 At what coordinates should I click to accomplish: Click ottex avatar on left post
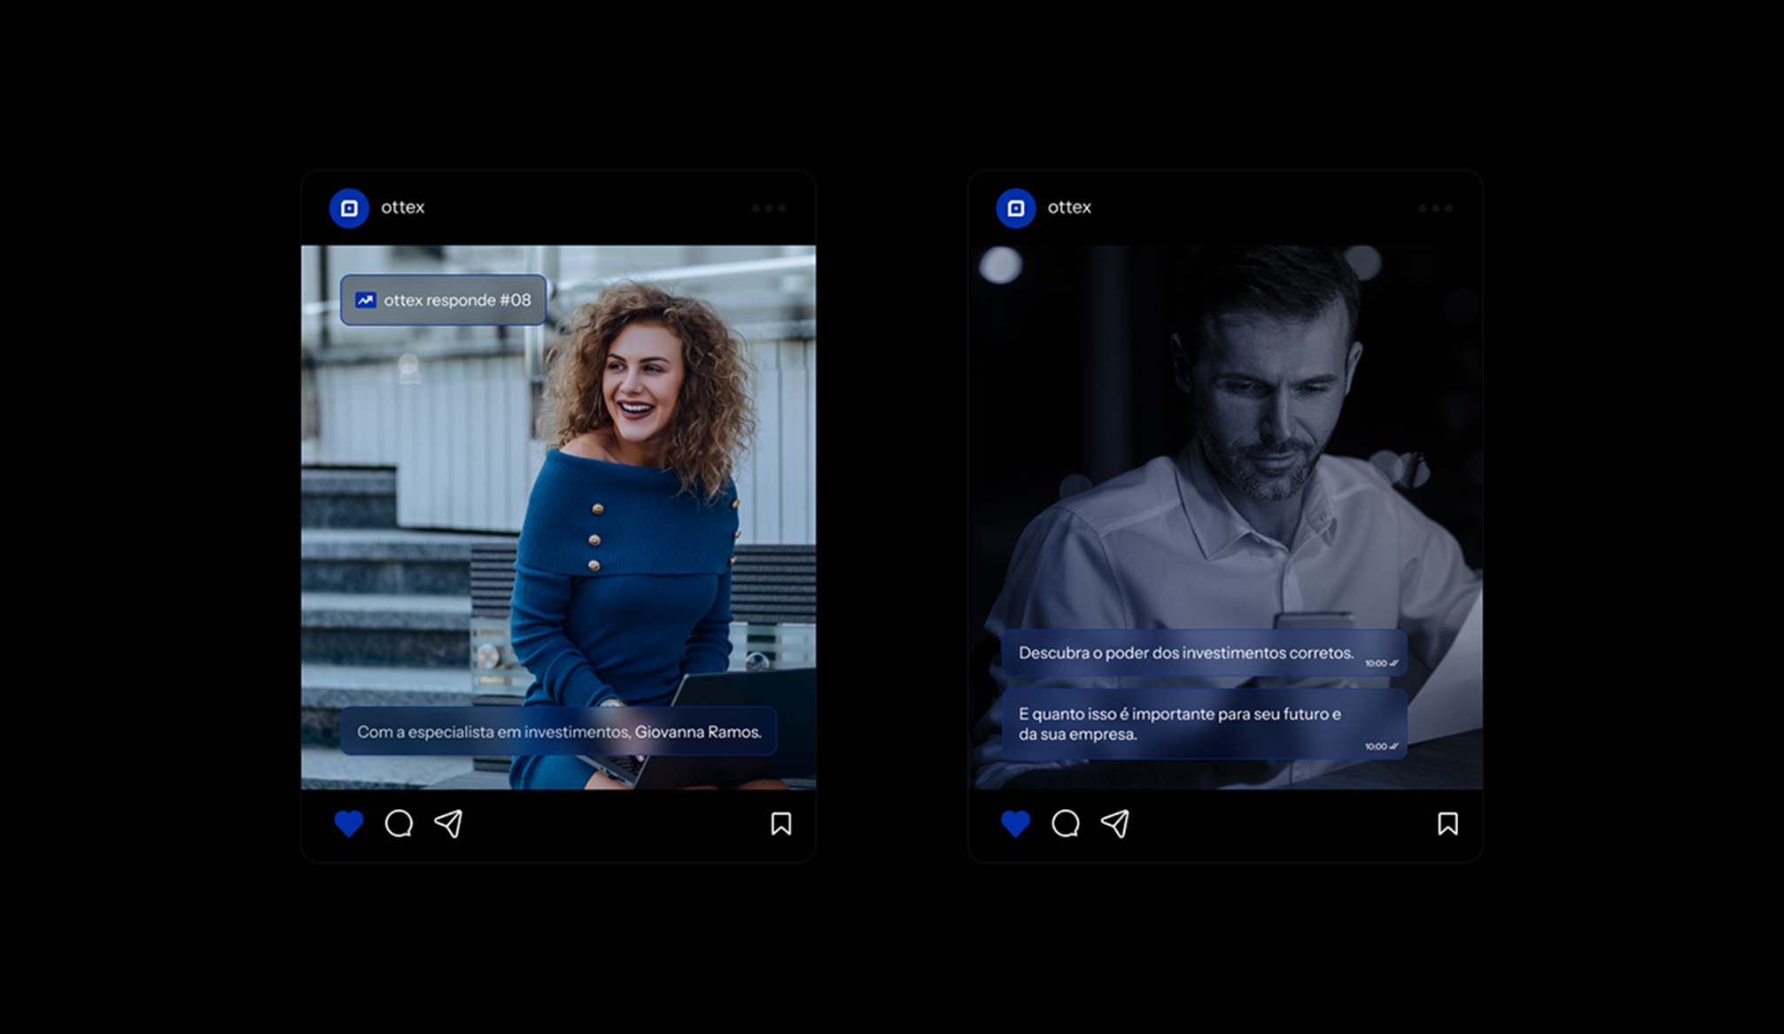tap(349, 208)
